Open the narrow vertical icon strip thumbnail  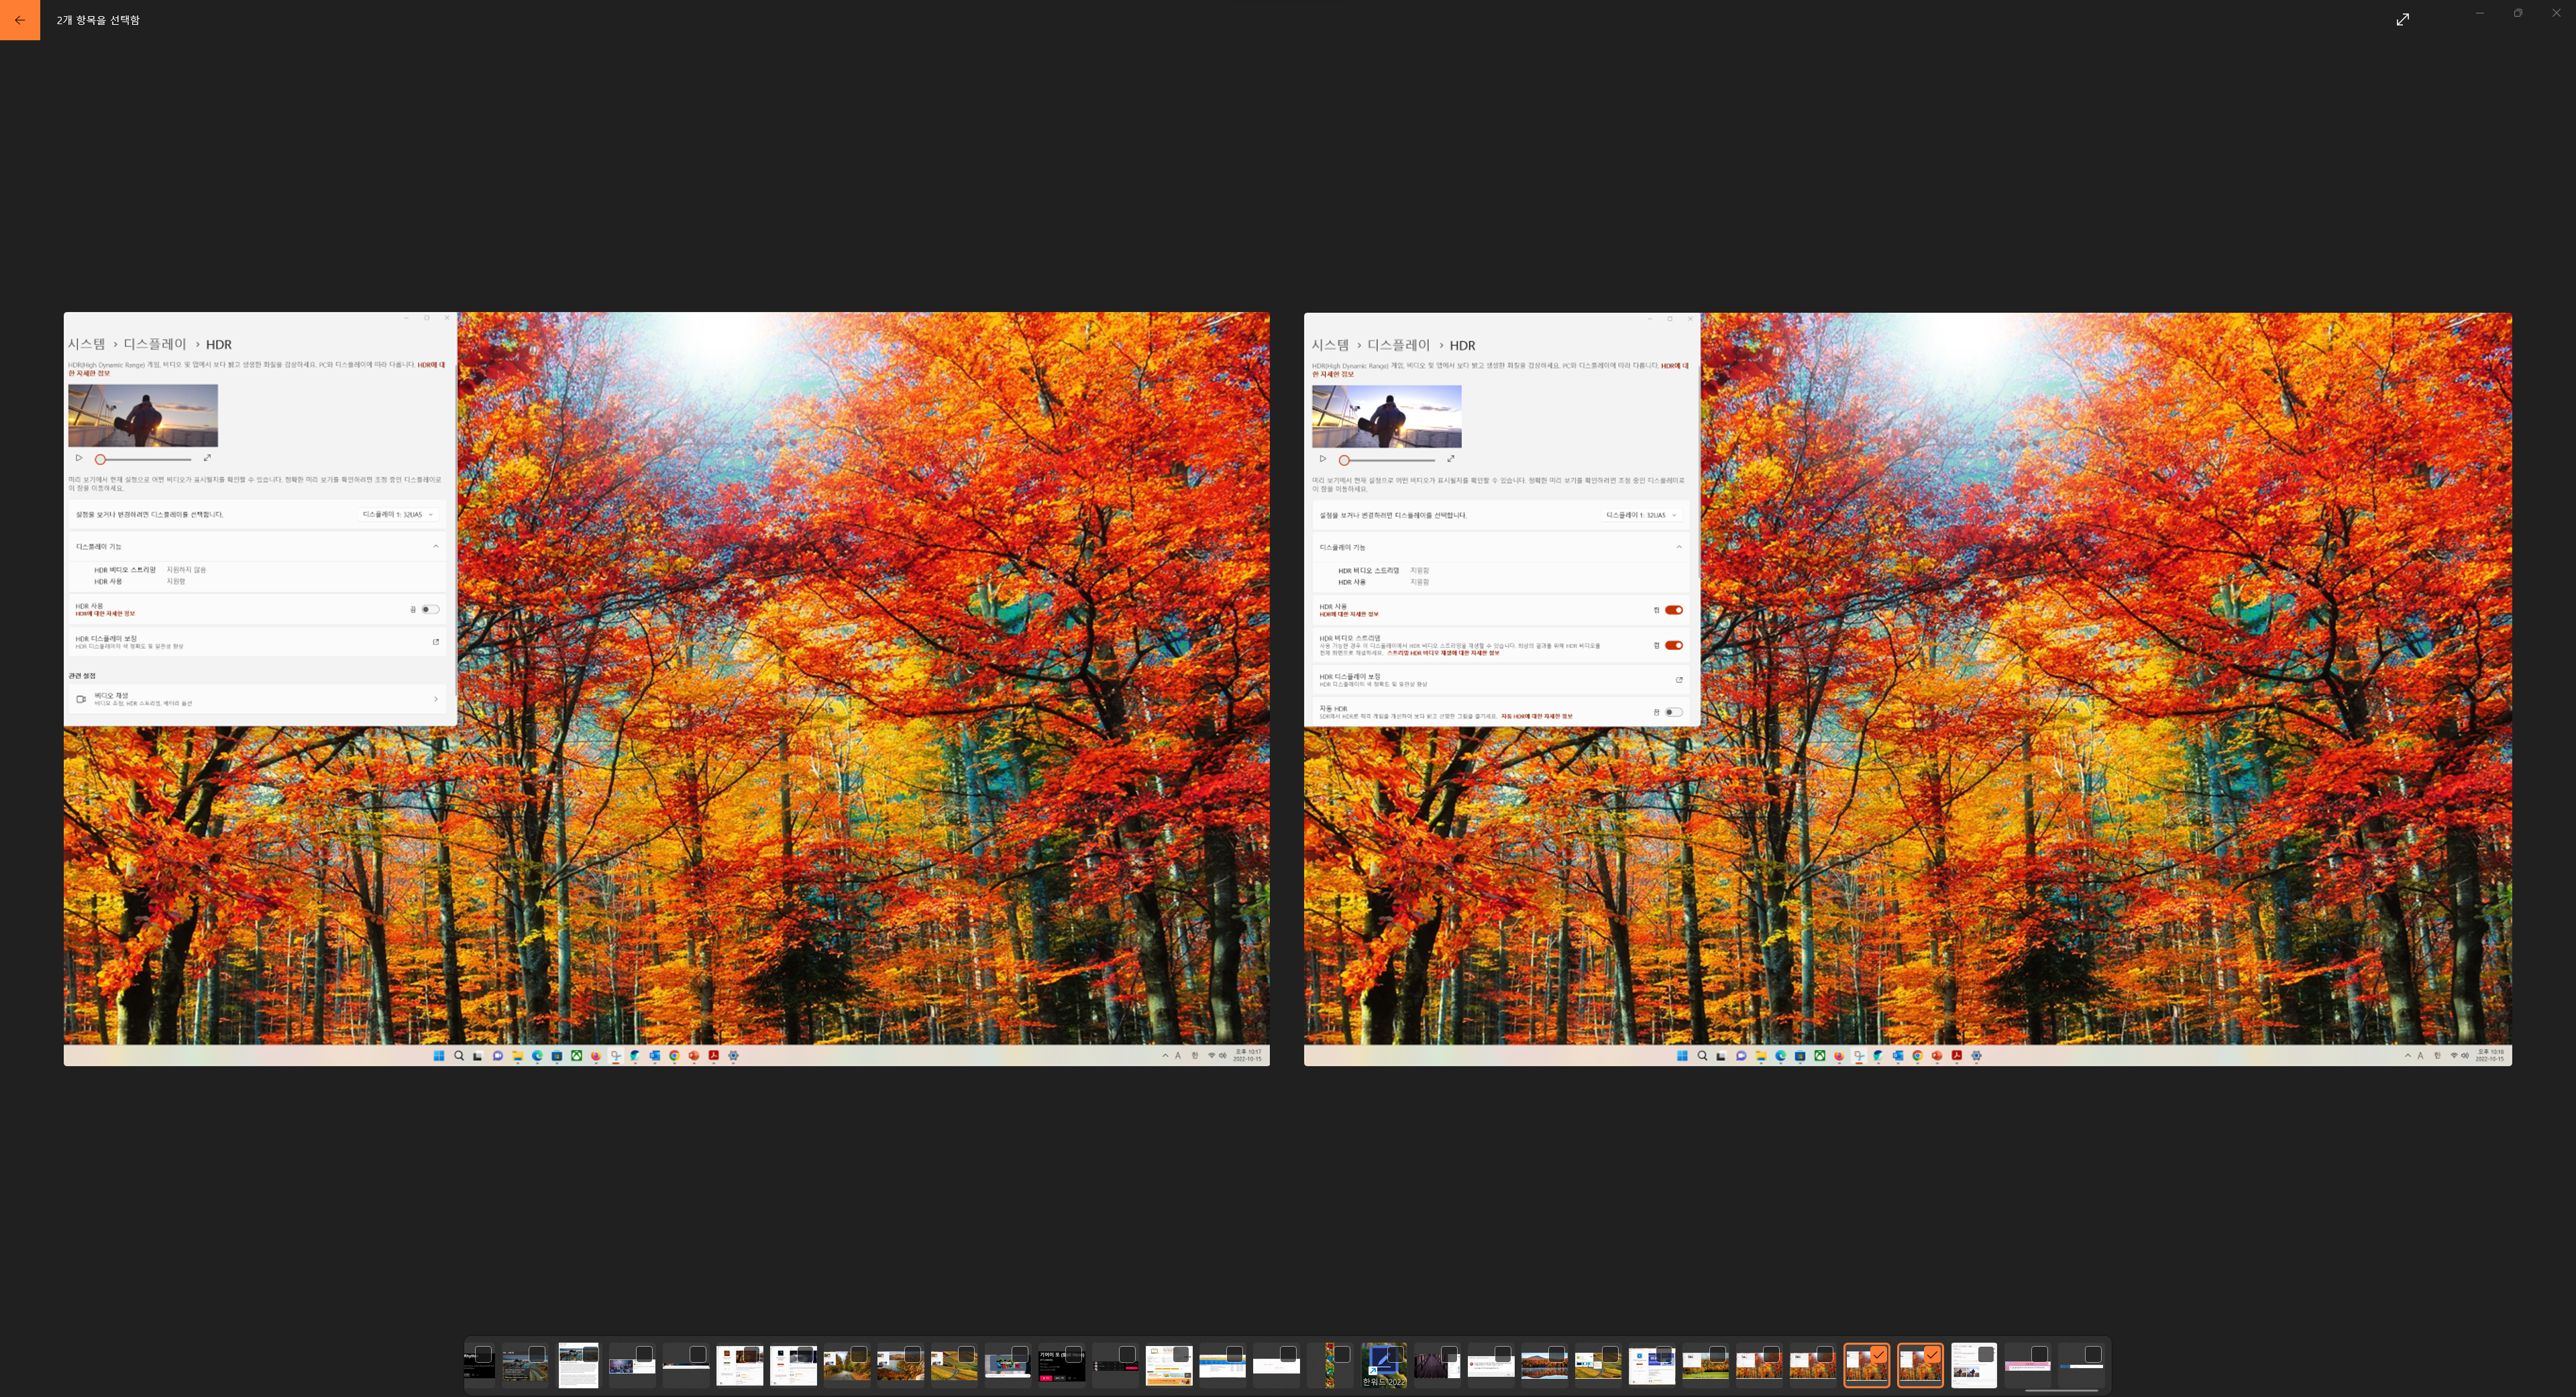click(x=1330, y=1366)
